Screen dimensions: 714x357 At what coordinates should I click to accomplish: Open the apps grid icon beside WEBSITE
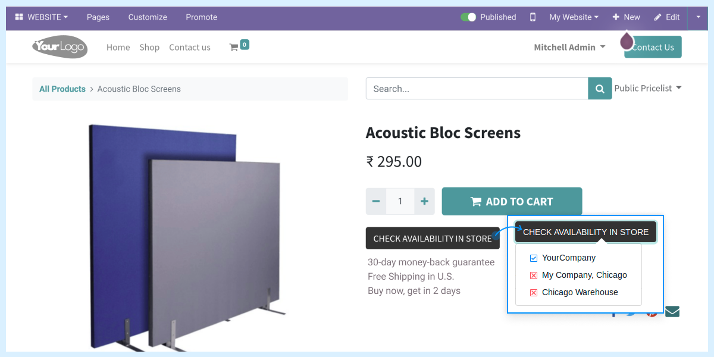click(x=18, y=17)
